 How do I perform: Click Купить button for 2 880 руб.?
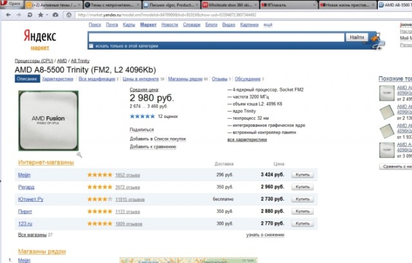point(303,211)
